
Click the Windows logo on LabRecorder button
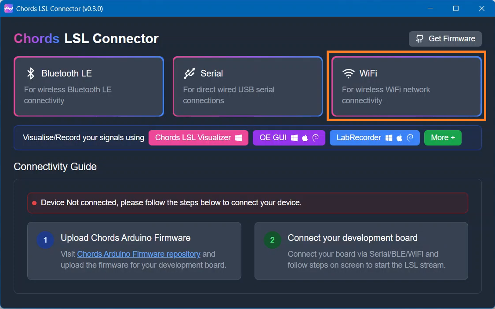389,138
